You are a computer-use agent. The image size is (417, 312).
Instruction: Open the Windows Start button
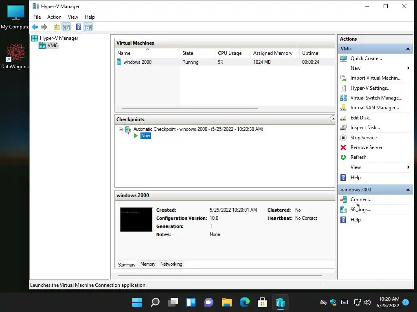tap(137, 302)
